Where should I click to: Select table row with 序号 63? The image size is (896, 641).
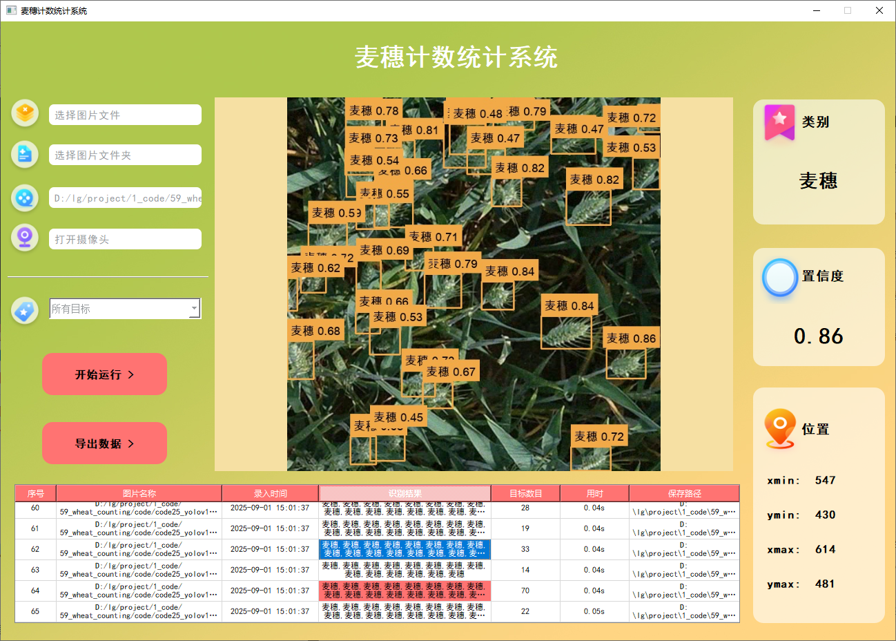pyautogui.click(x=377, y=570)
